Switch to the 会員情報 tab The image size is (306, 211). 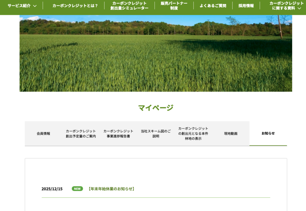click(43, 134)
